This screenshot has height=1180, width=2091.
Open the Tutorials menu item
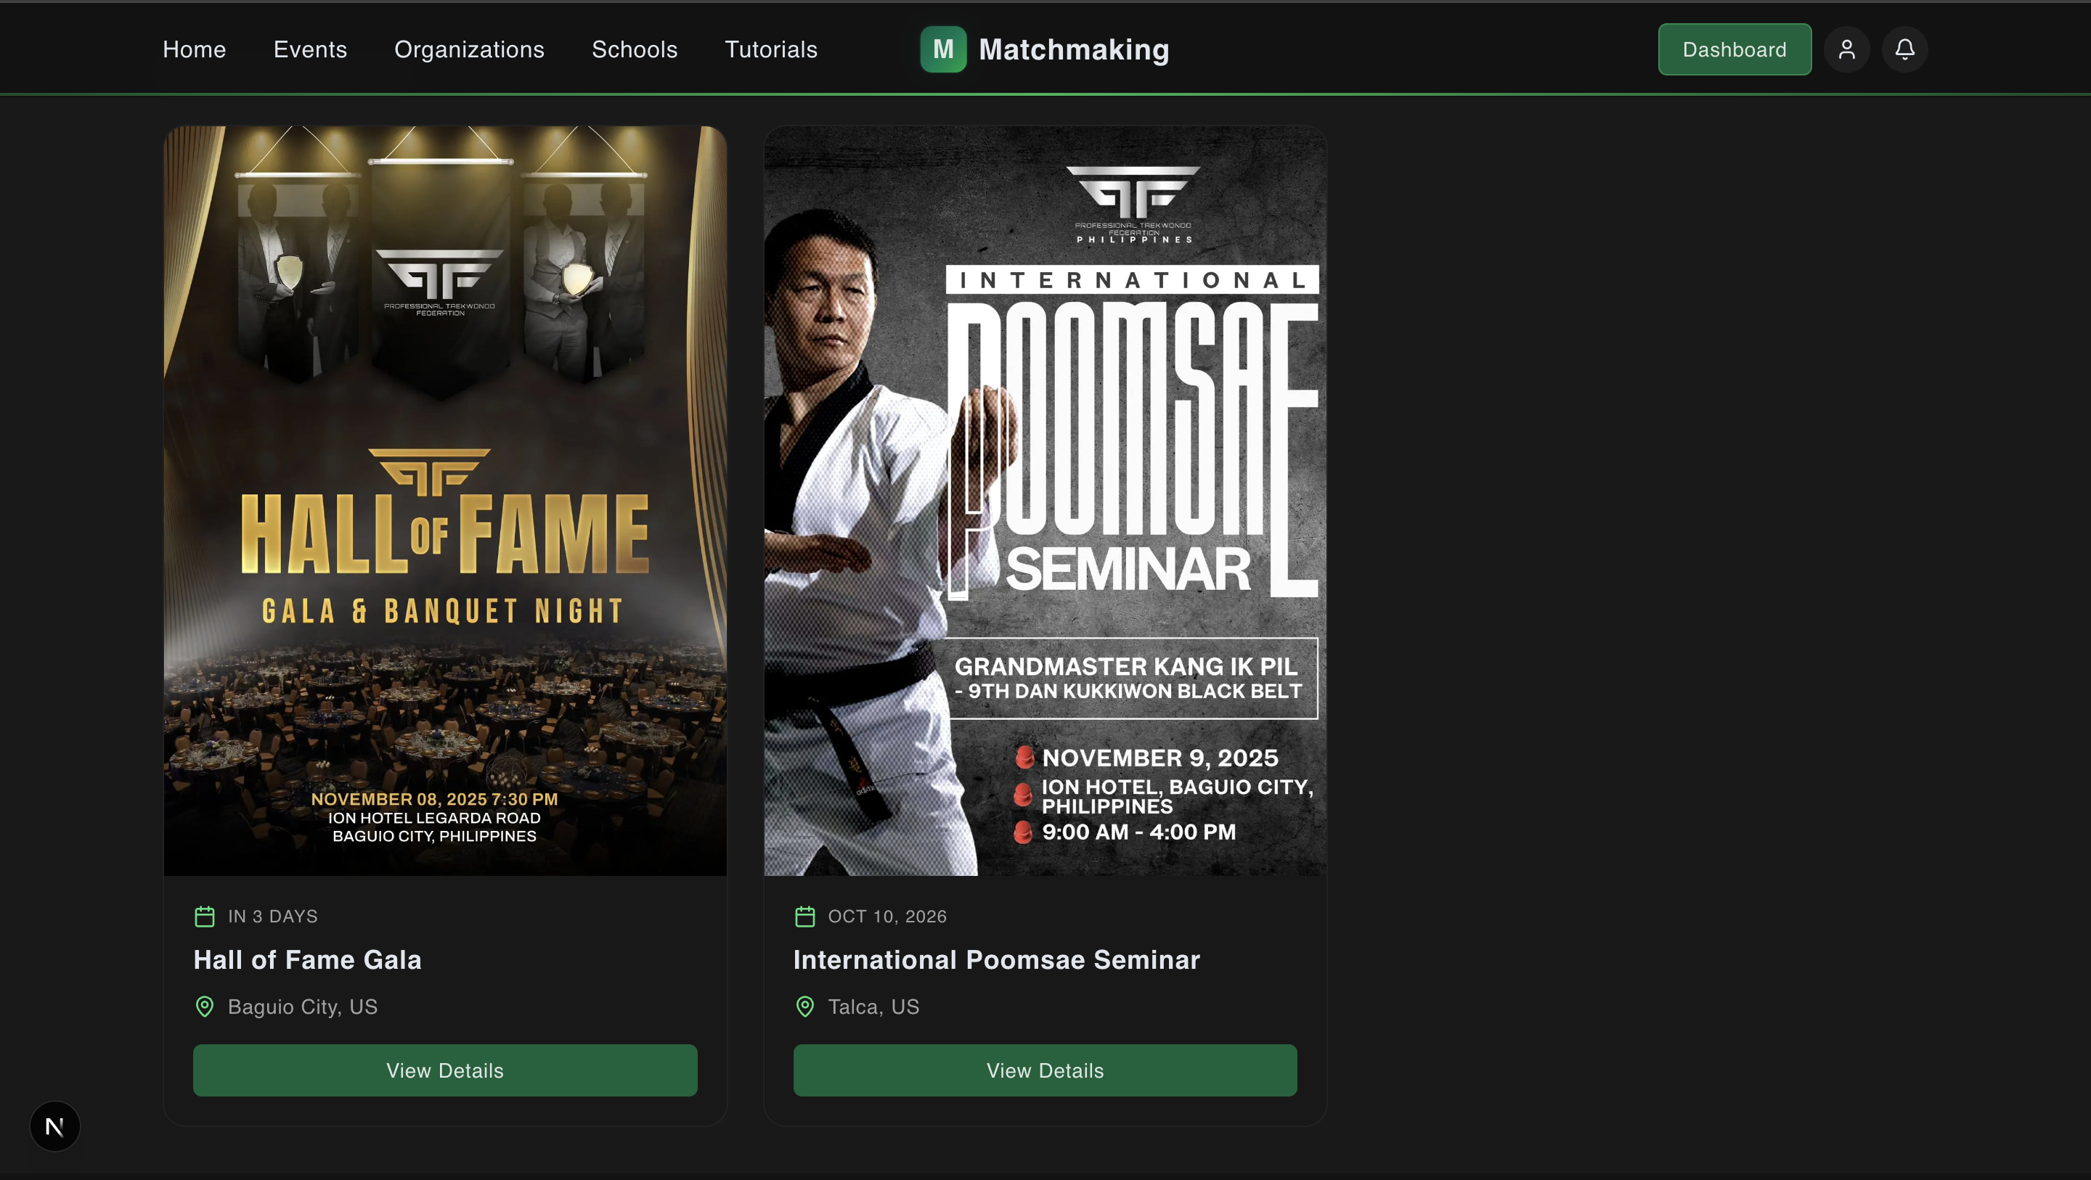771,49
